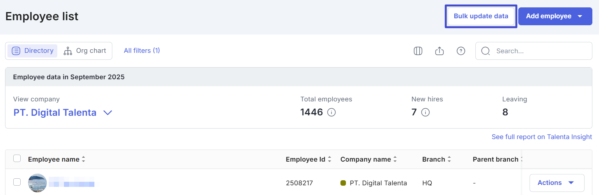The height and width of the screenshot is (195, 599).
Task: Open the Actions dropdown for first row
Action: pos(556,183)
